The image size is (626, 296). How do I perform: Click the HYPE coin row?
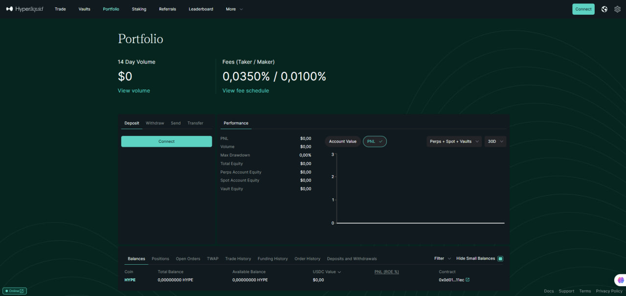(130, 280)
